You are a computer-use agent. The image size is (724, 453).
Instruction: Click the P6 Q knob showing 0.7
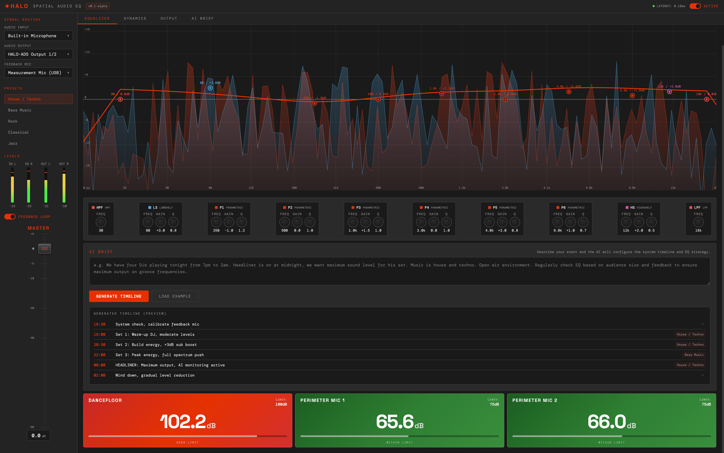[x=583, y=222]
